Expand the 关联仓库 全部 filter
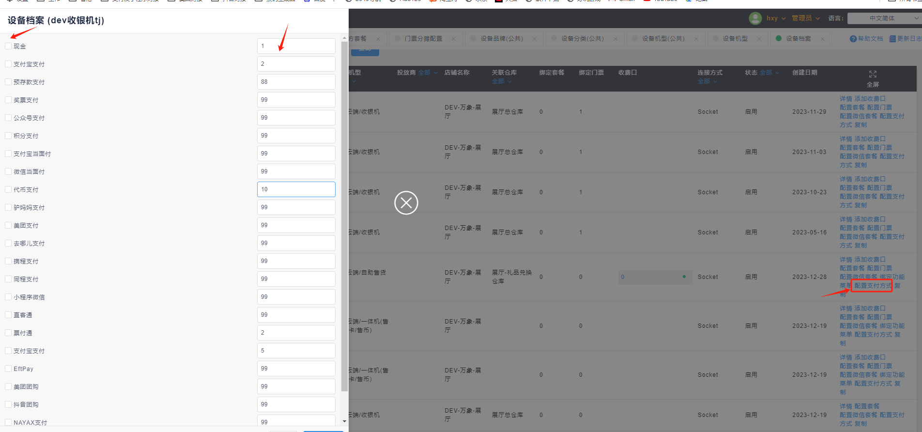 click(502, 81)
